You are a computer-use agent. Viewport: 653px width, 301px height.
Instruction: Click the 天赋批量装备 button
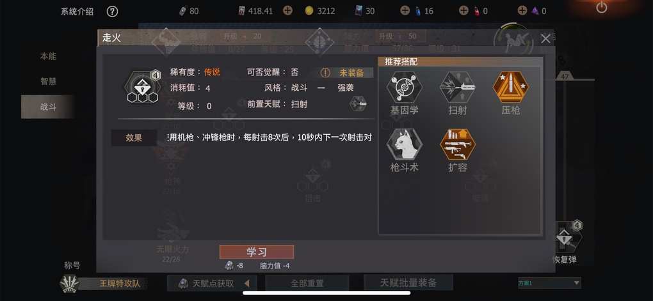pos(408,283)
